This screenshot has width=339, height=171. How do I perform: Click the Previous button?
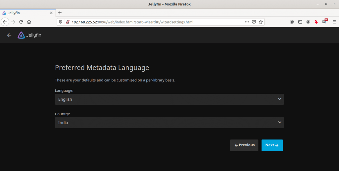click(244, 145)
